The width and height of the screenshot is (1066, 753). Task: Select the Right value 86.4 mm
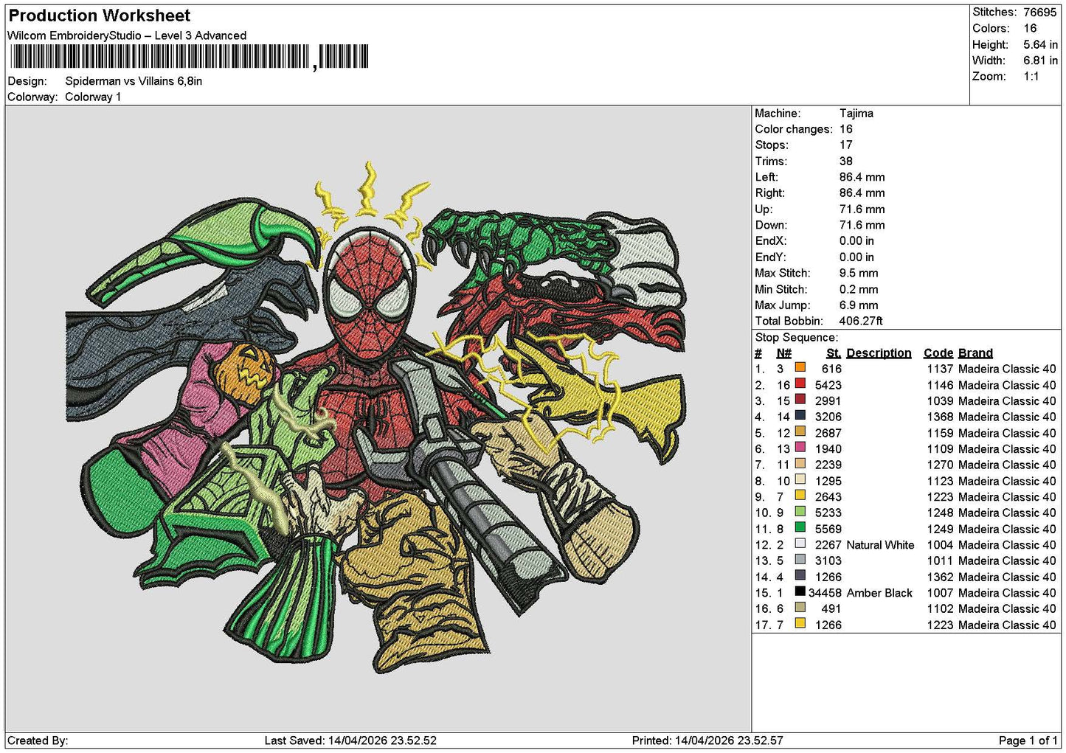point(862,193)
